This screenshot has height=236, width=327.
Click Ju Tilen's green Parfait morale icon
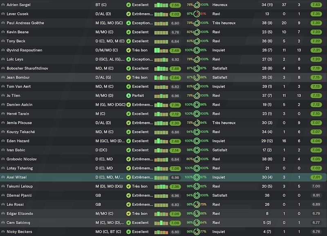128,96
